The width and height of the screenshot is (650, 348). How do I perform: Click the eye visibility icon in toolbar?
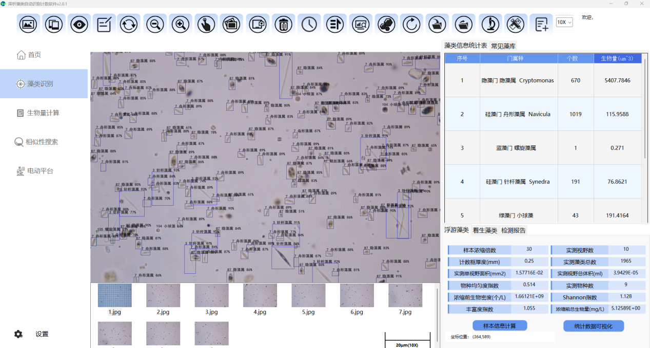point(79,24)
